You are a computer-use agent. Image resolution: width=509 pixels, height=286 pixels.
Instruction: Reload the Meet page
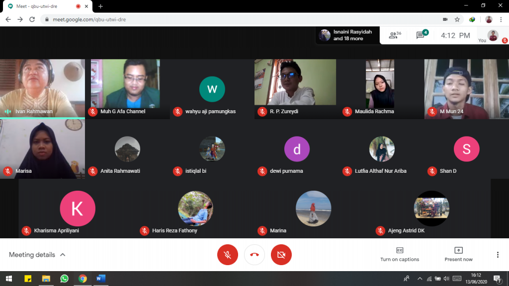[x=32, y=19]
